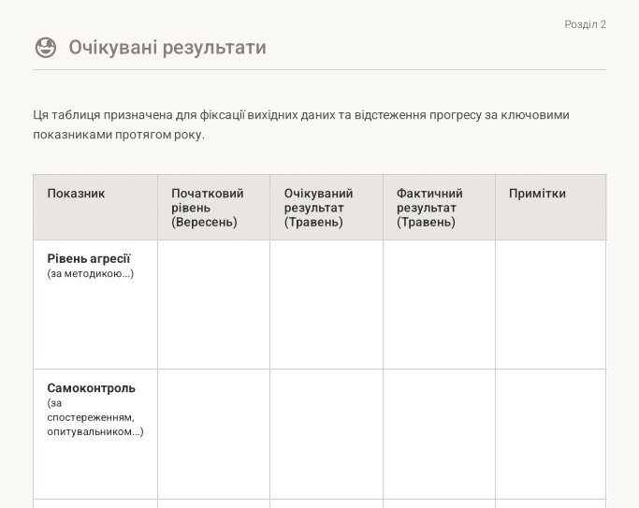Click the empty 'Примітки' cell for Самоконтроль
The width and height of the screenshot is (639, 508).
click(x=551, y=434)
